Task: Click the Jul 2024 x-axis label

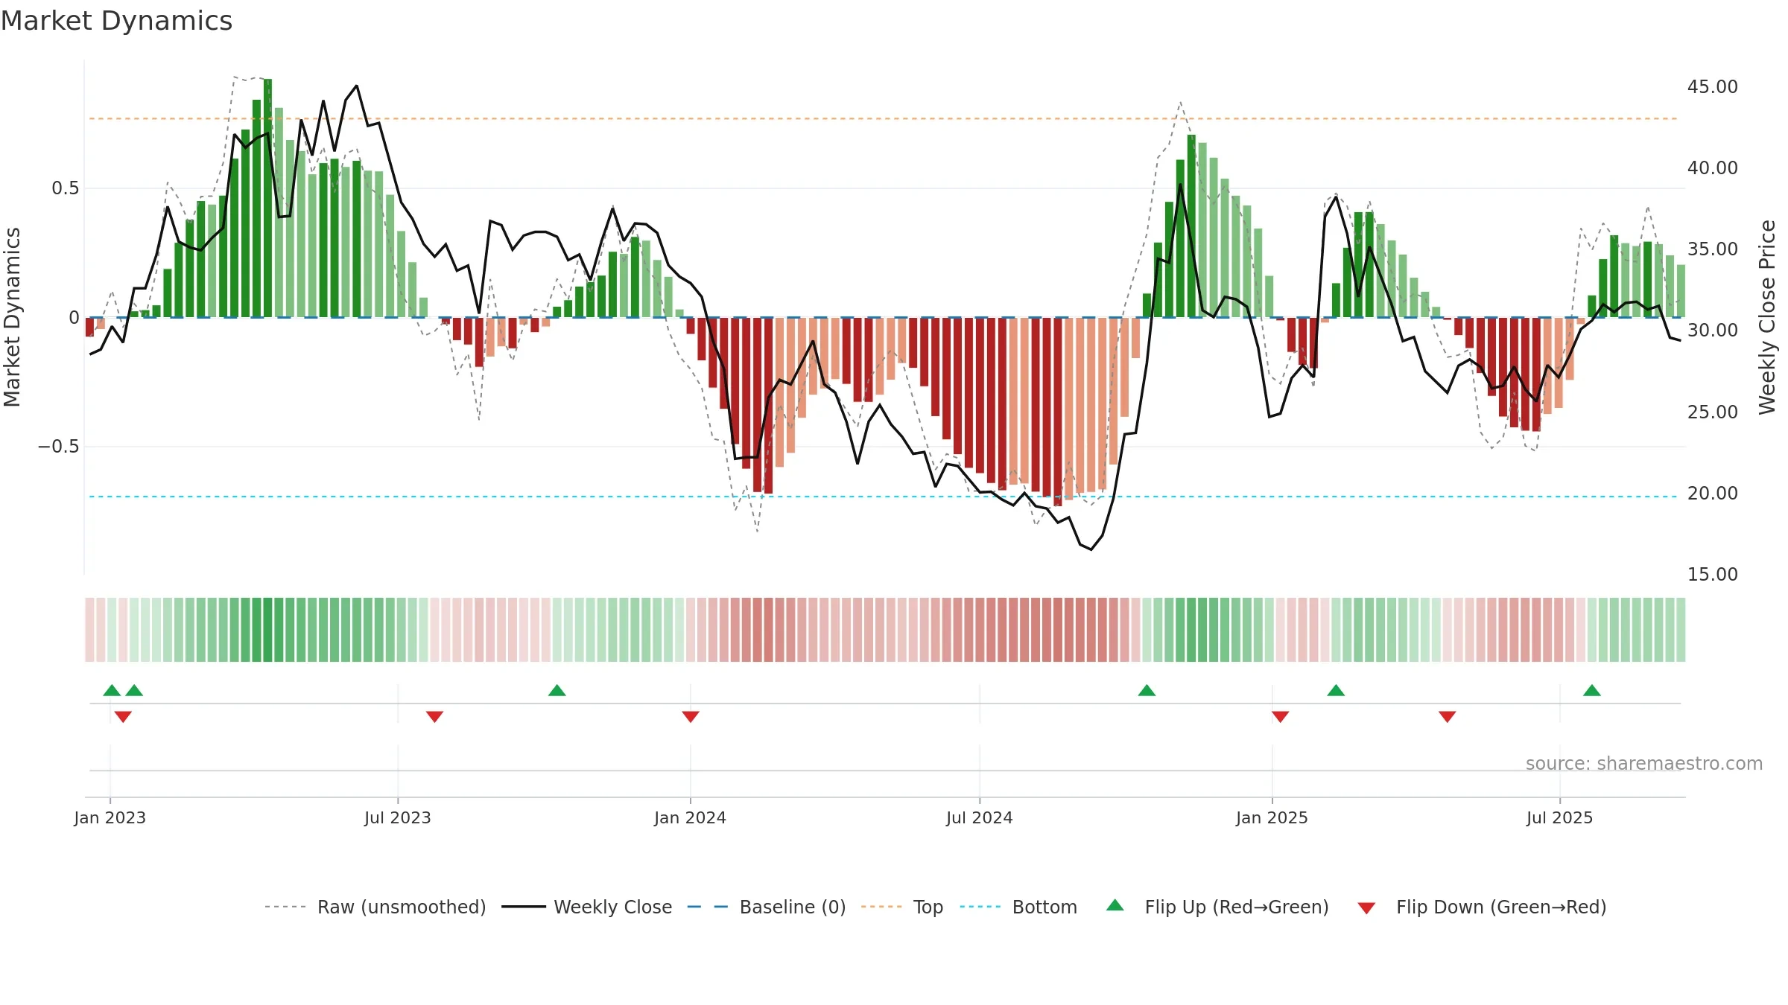Action: (x=980, y=817)
